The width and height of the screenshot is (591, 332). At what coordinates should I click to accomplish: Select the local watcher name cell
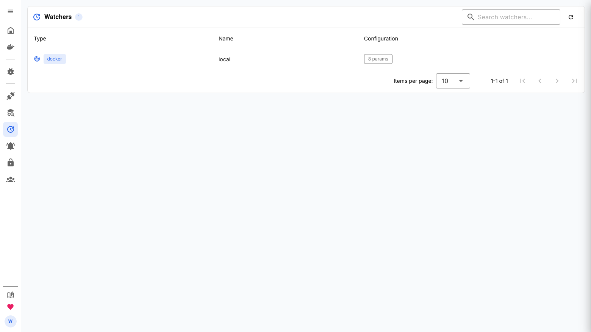point(224,59)
